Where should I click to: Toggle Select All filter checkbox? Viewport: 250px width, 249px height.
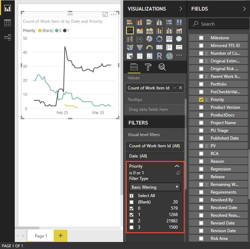[x=132, y=196]
